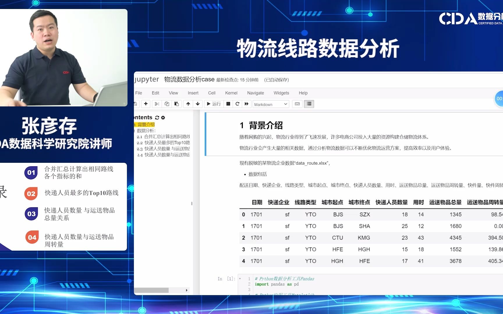
Task: Copy selected cells icon
Action: point(167,104)
